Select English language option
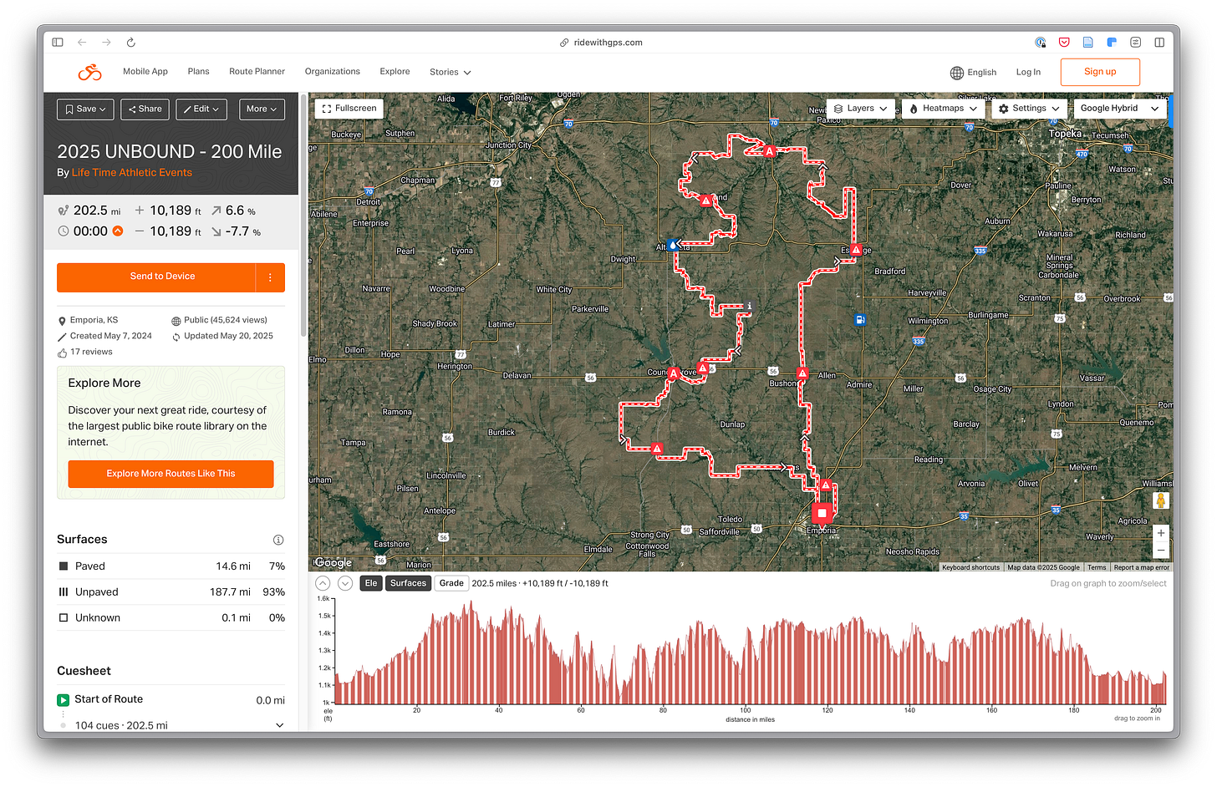This screenshot has width=1217, height=787. pyautogui.click(x=981, y=73)
